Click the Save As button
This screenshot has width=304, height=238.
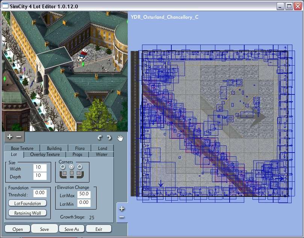tap(71, 229)
